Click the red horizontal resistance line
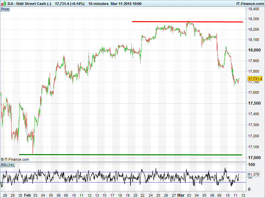Image resolution: width=265 pixels, height=198 pixels. (x=187, y=22)
